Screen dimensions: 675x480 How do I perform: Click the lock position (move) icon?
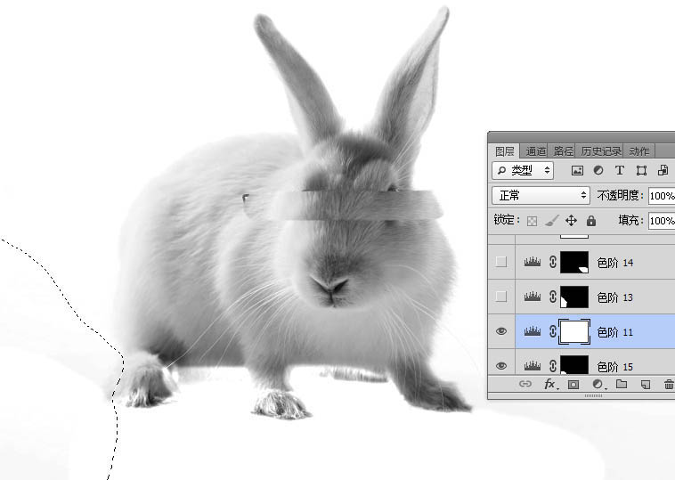(x=572, y=221)
